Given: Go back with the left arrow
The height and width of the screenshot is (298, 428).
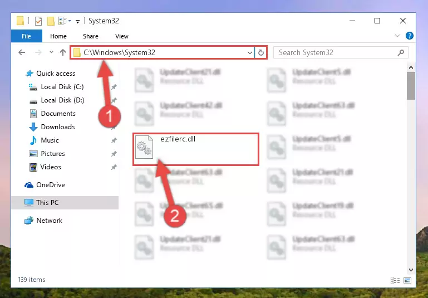Looking at the screenshot, I should click(22, 52).
